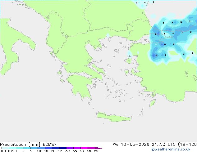Select the 40–45 mm magenta legend swatch
This screenshot has width=197, height=152.
pyautogui.click(x=84, y=148)
